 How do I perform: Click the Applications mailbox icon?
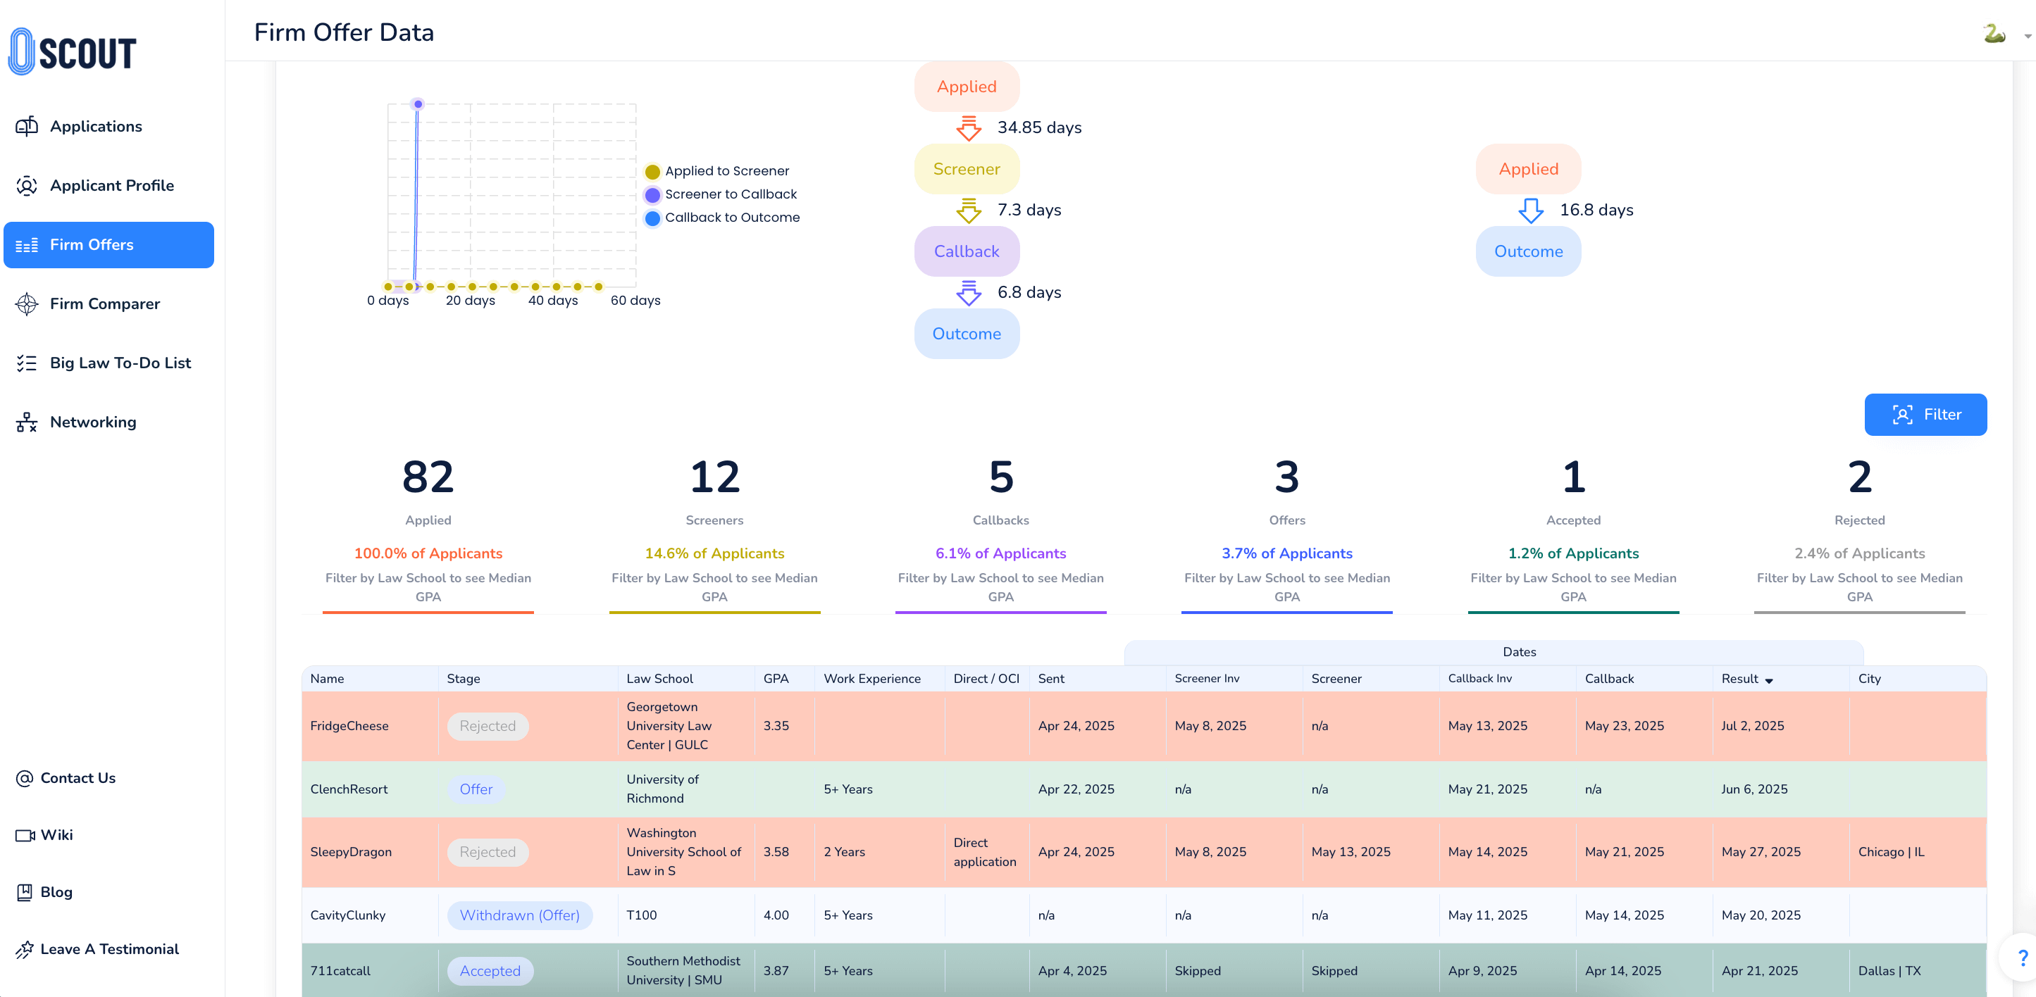tap(27, 127)
